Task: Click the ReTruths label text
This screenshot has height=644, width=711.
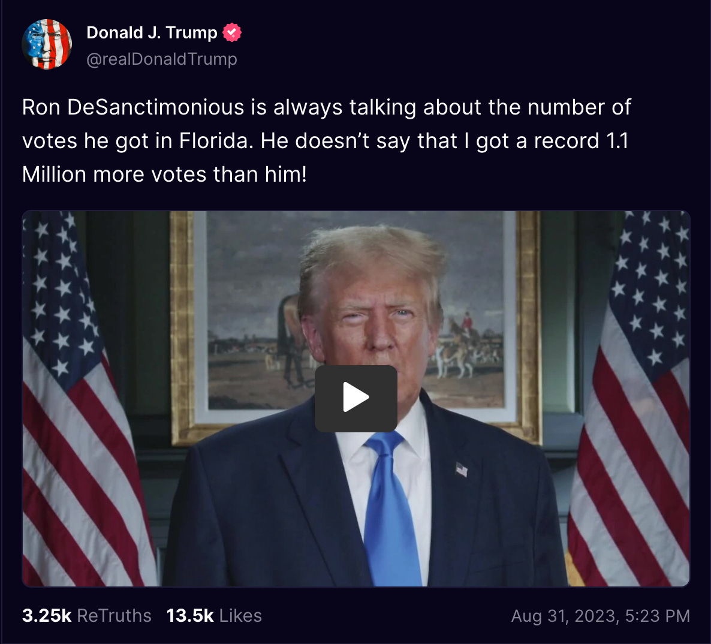Action: (115, 615)
